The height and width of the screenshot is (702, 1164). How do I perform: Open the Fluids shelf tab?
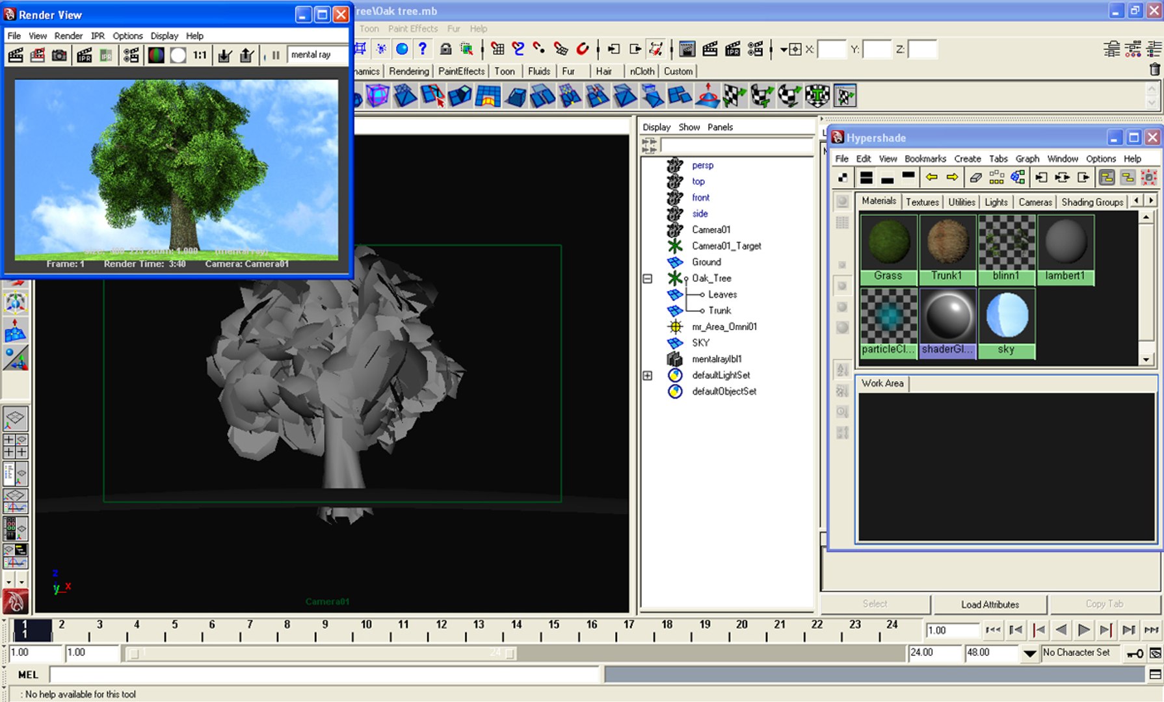539,71
